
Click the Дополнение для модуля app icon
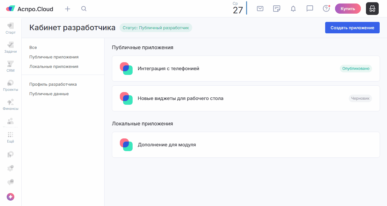[x=126, y=145]
